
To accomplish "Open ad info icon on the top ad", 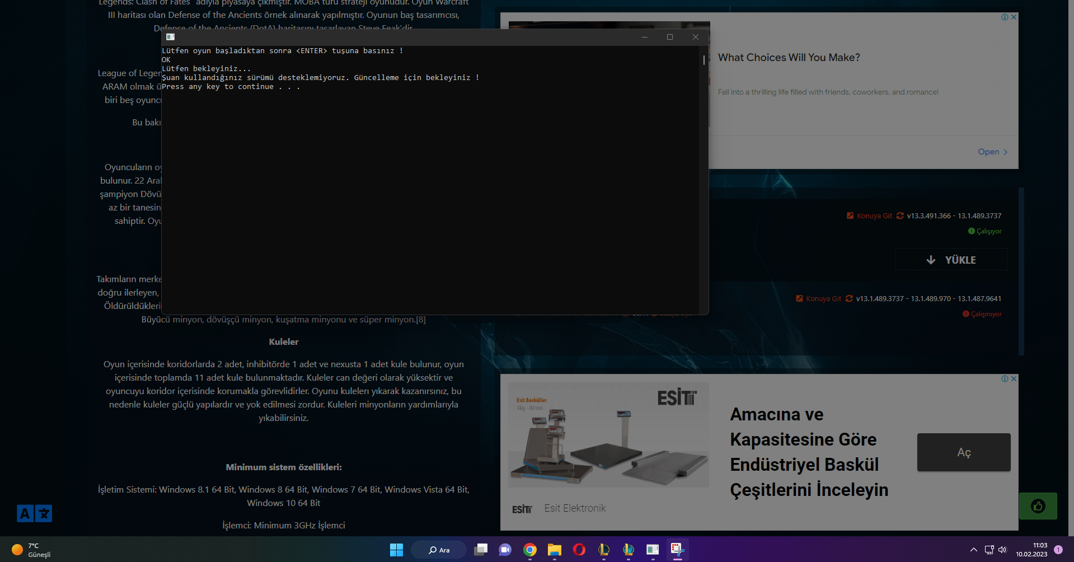I will pos(1005,17).
